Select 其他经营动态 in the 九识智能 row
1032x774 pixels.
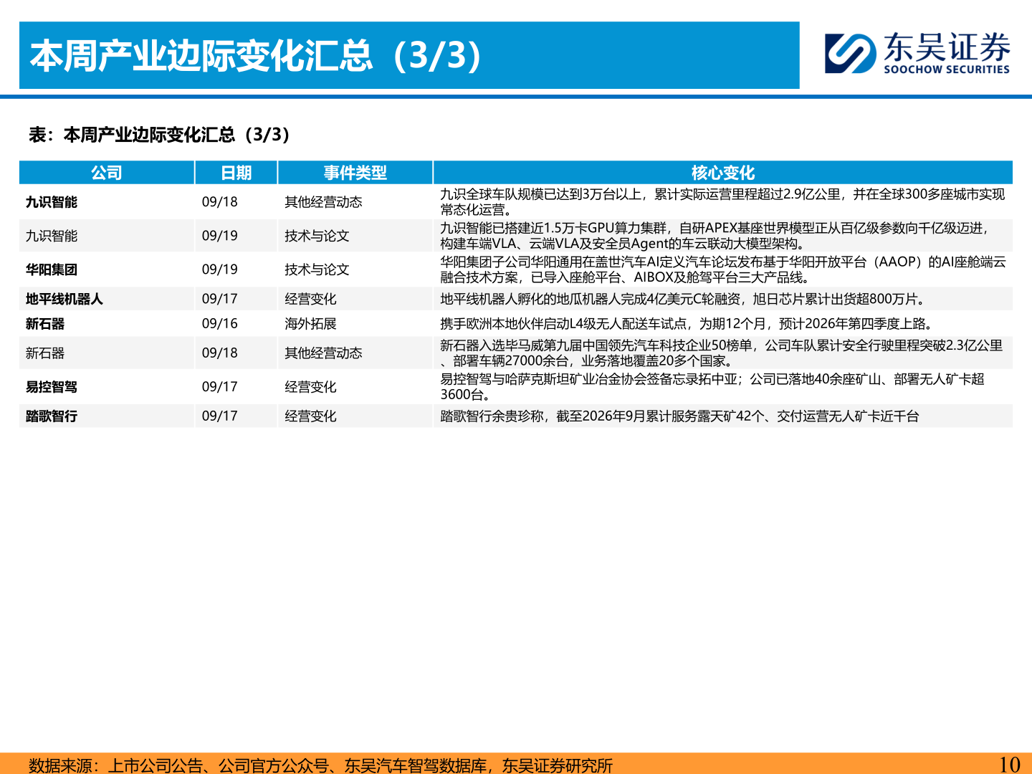coord(323,202)
